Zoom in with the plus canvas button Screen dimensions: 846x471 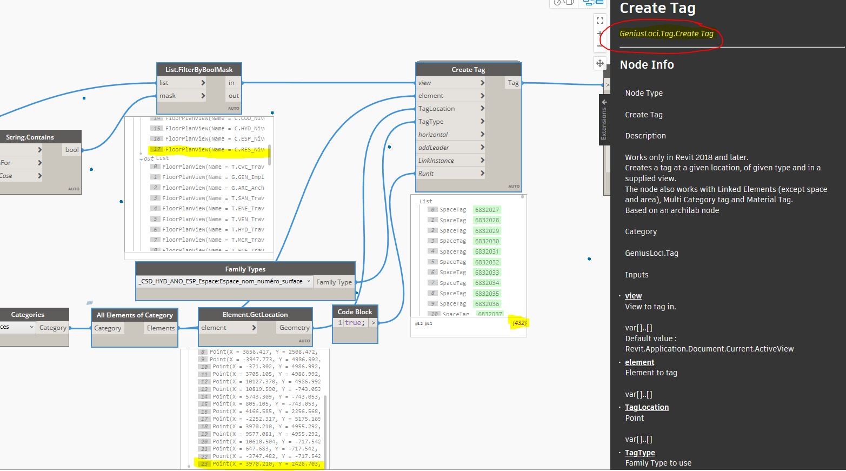point(599,34)
